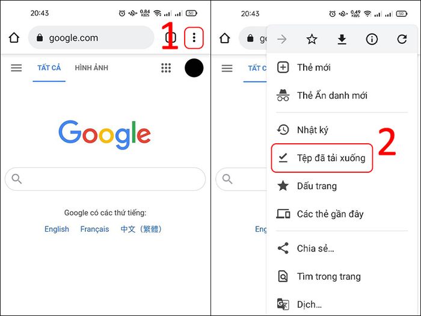Open the hamburger menu on Google page
The height and width of the screenshot is (316, 421).
tap(16, 67)
